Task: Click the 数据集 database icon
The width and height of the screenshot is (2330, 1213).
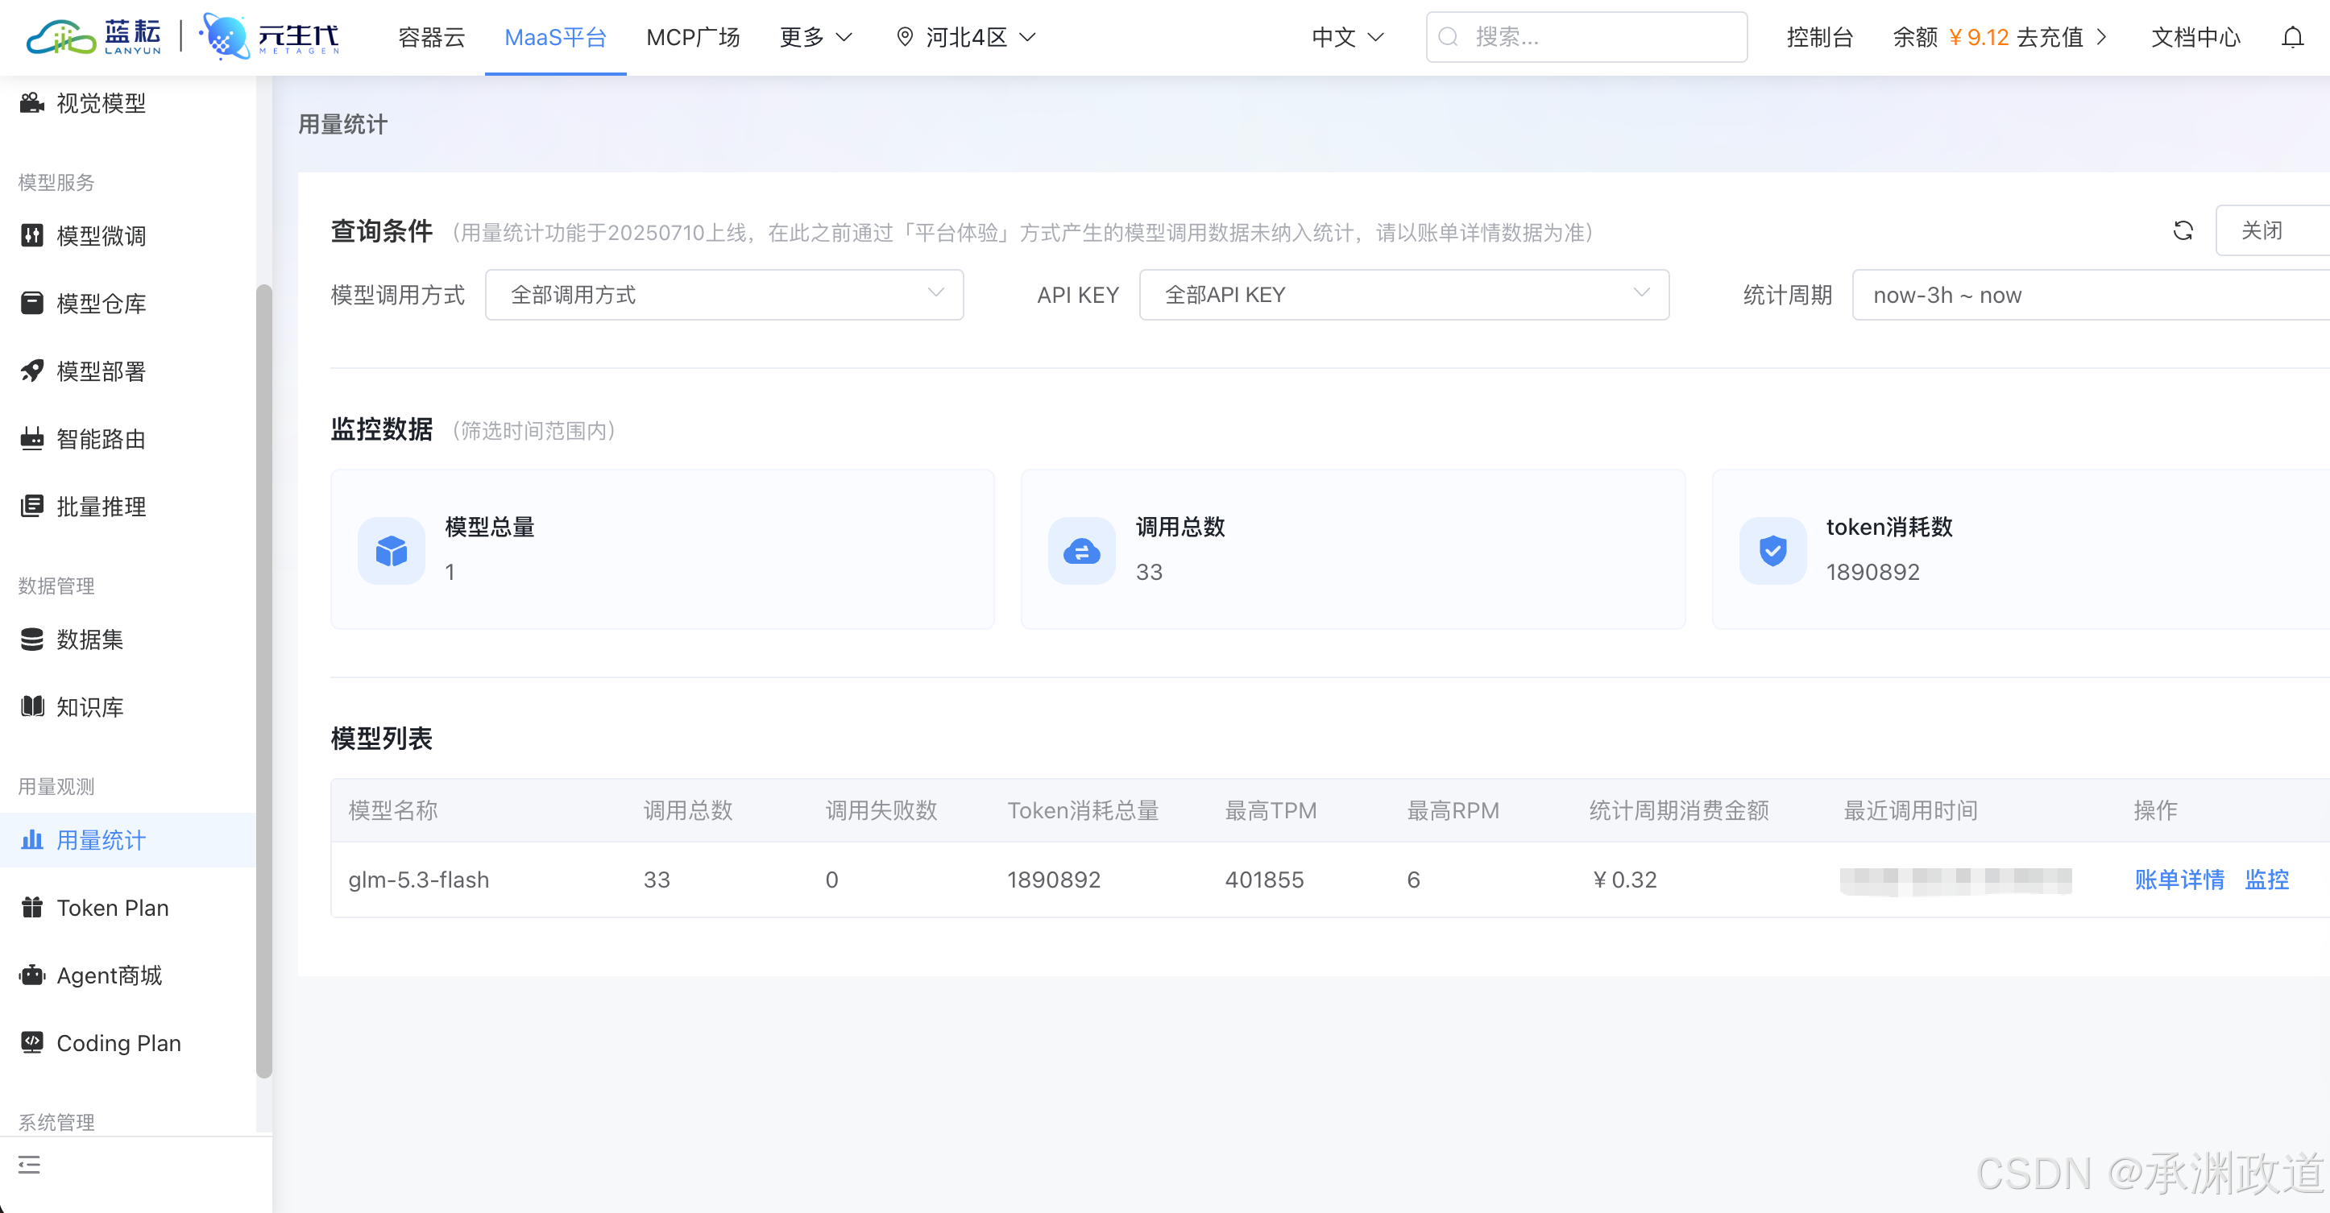Action: pos(31,640)
